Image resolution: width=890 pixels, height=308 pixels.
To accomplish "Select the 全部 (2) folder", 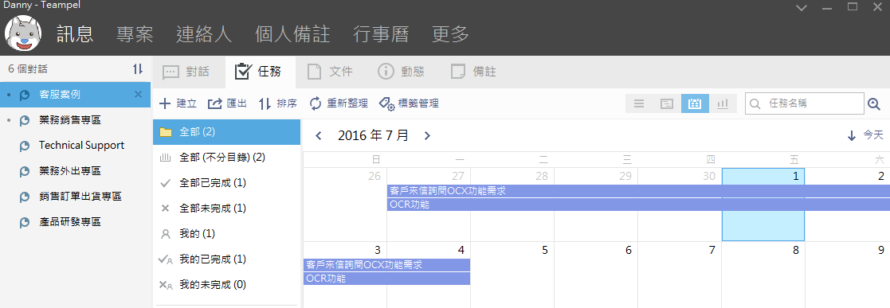I will (226, 132).
